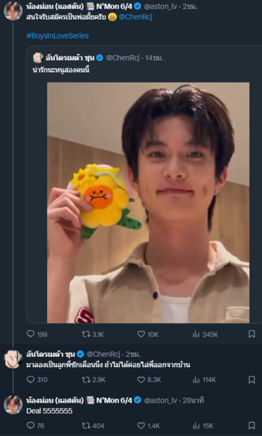Retweet the reply showing 2.9K
The width and height of the screenshot is (262, 436).
click(93, 379)
